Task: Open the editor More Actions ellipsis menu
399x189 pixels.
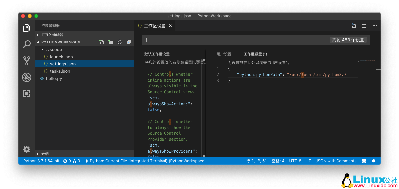Action: (375, 26)
